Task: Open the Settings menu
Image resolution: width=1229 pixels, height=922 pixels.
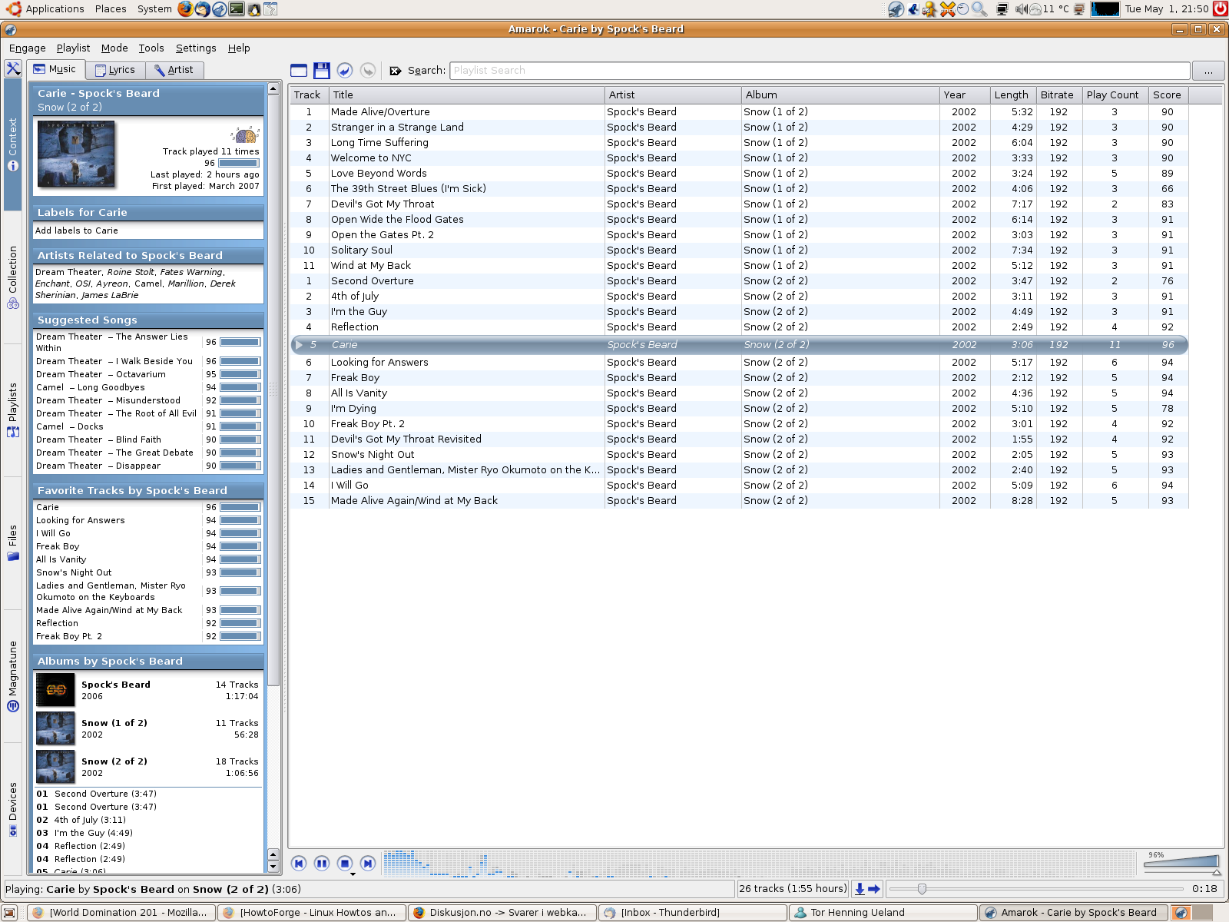Action: (x=196, y=48)
